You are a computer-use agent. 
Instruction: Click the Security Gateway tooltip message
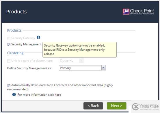tap(80, 50)
